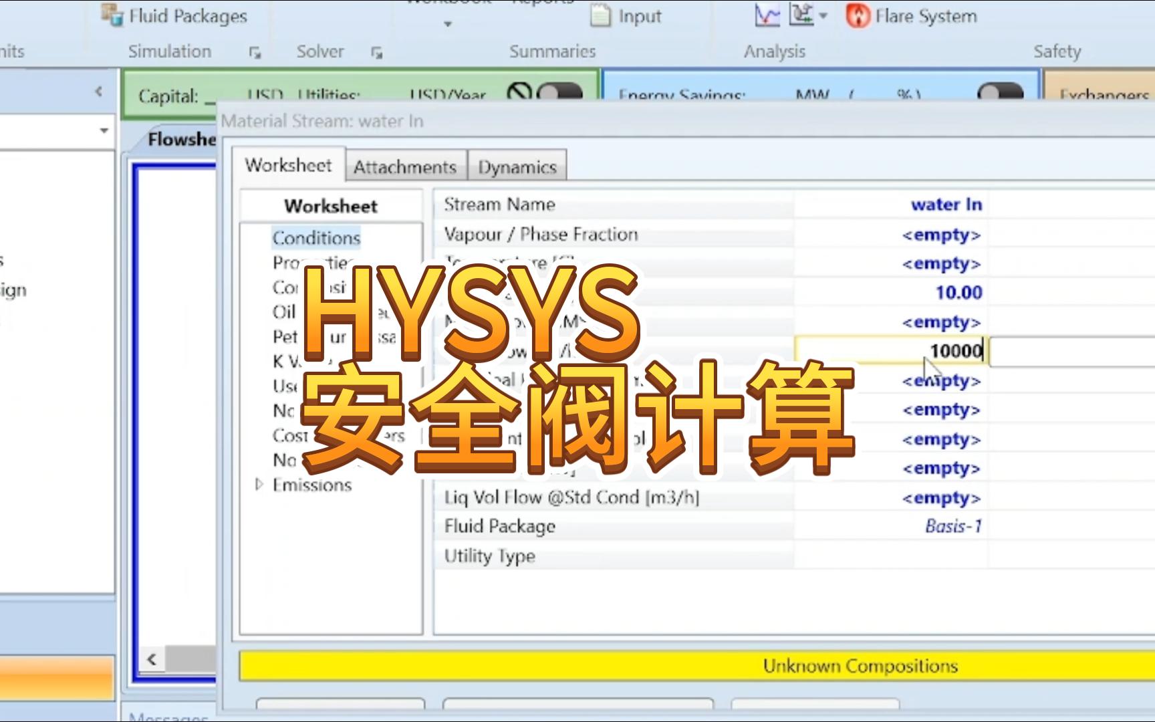Toggle the economics Capital cost switch
The width and height of the screenshot is (1155, 722).
(560, 92)
